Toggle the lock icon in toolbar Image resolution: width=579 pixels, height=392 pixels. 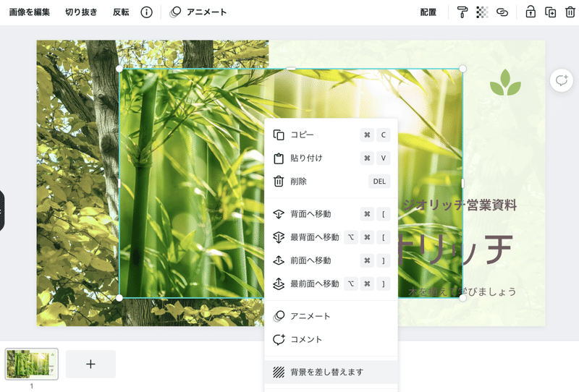531,12
